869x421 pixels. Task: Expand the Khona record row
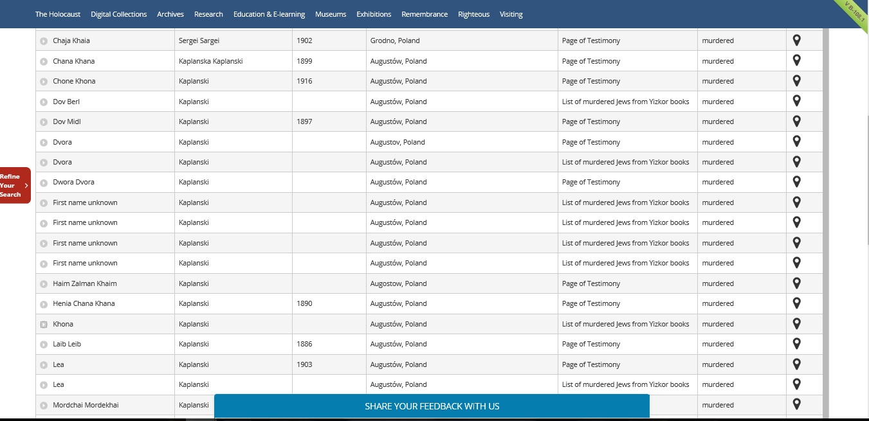click(44, 325)
